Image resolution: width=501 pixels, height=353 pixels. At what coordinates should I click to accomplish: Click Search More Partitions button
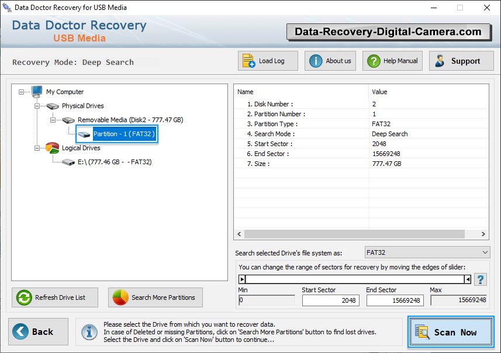click(156, 297)
